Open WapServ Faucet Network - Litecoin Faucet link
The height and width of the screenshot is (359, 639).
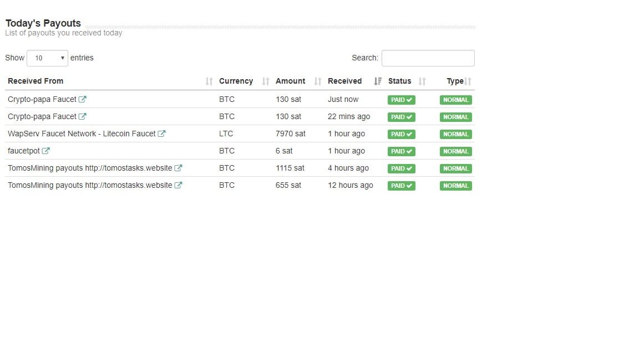pyautogui.click(x=82, y=134)
